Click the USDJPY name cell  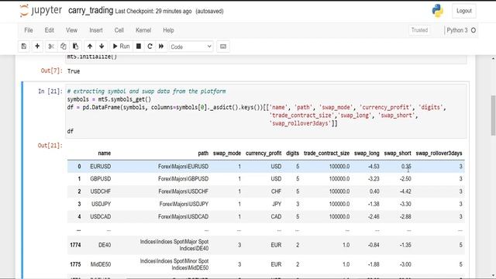click(x=102, y=204)
